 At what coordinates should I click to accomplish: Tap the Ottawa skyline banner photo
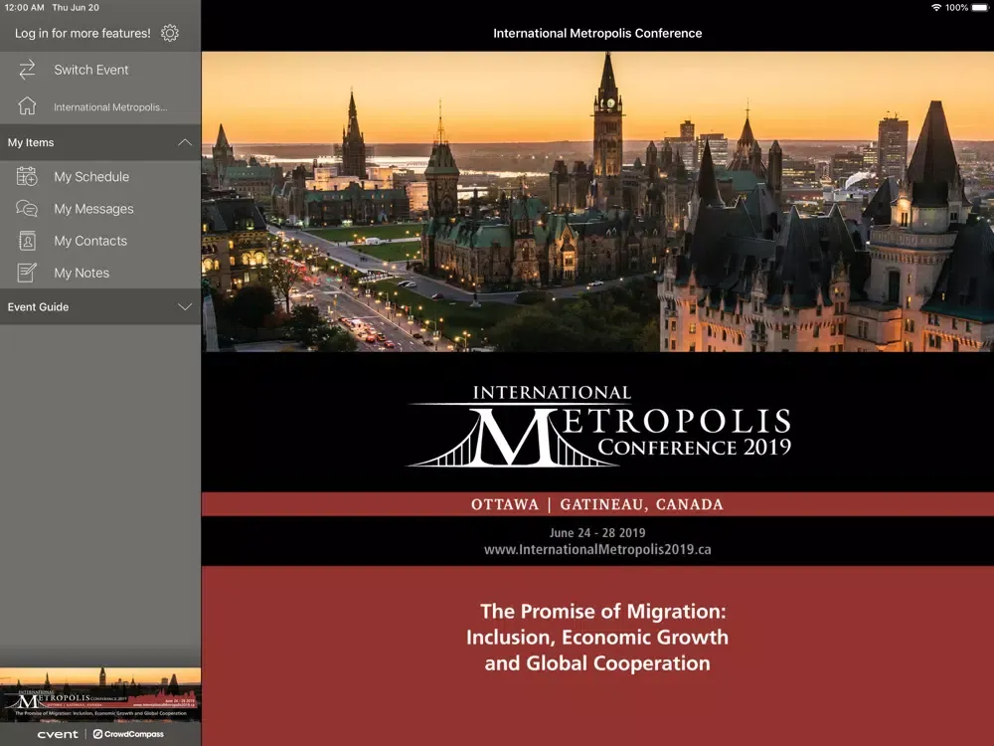[597, 202]
